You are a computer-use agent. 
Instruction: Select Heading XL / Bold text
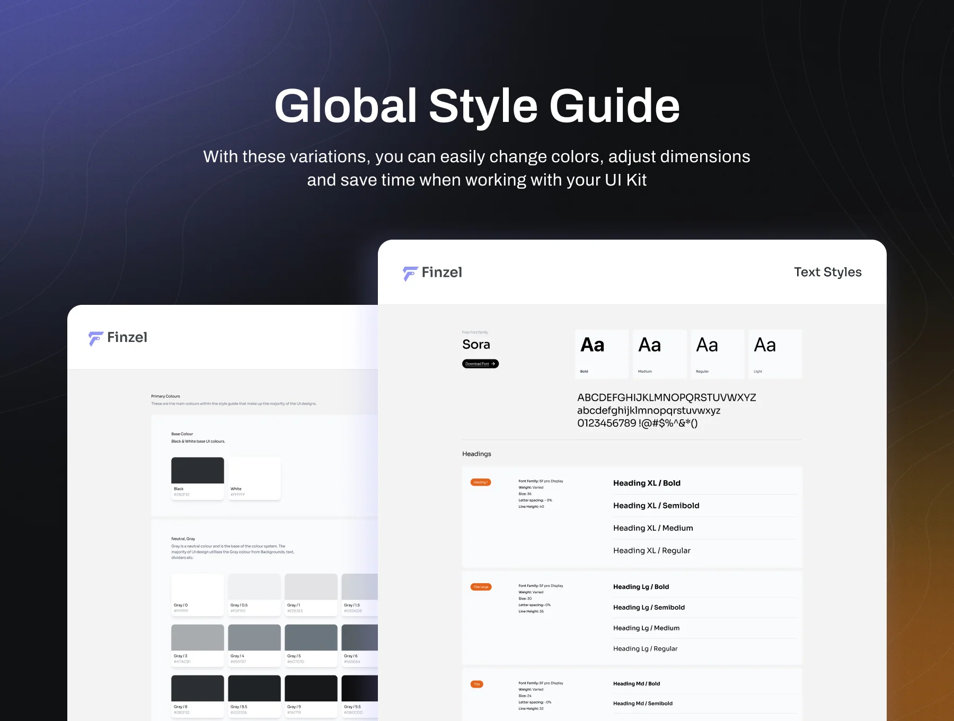click(647, 483)
